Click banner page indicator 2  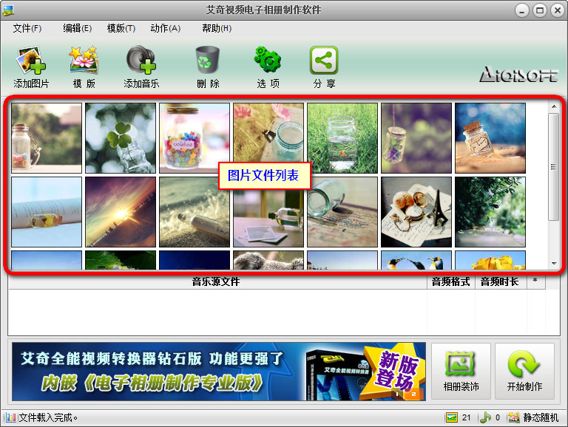[413, 394]
